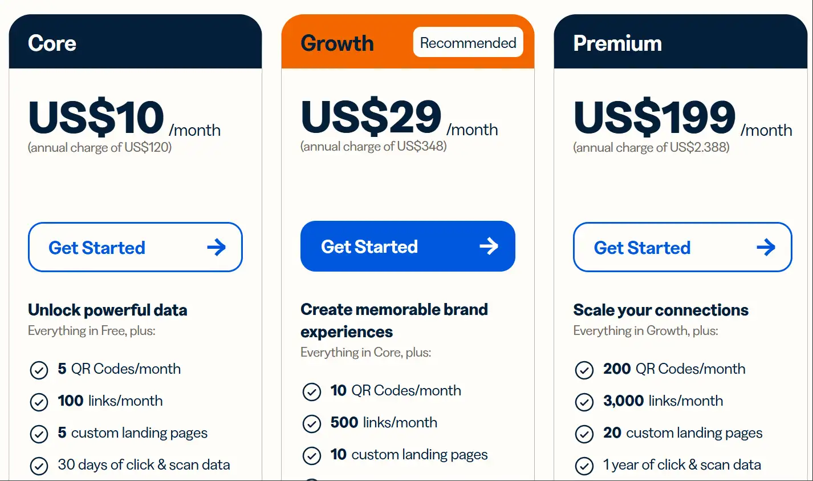The image size is (813, 481).
Task: Click checkmark icon beside 200 QR Codes/month
Action: [x=584, y=370]
